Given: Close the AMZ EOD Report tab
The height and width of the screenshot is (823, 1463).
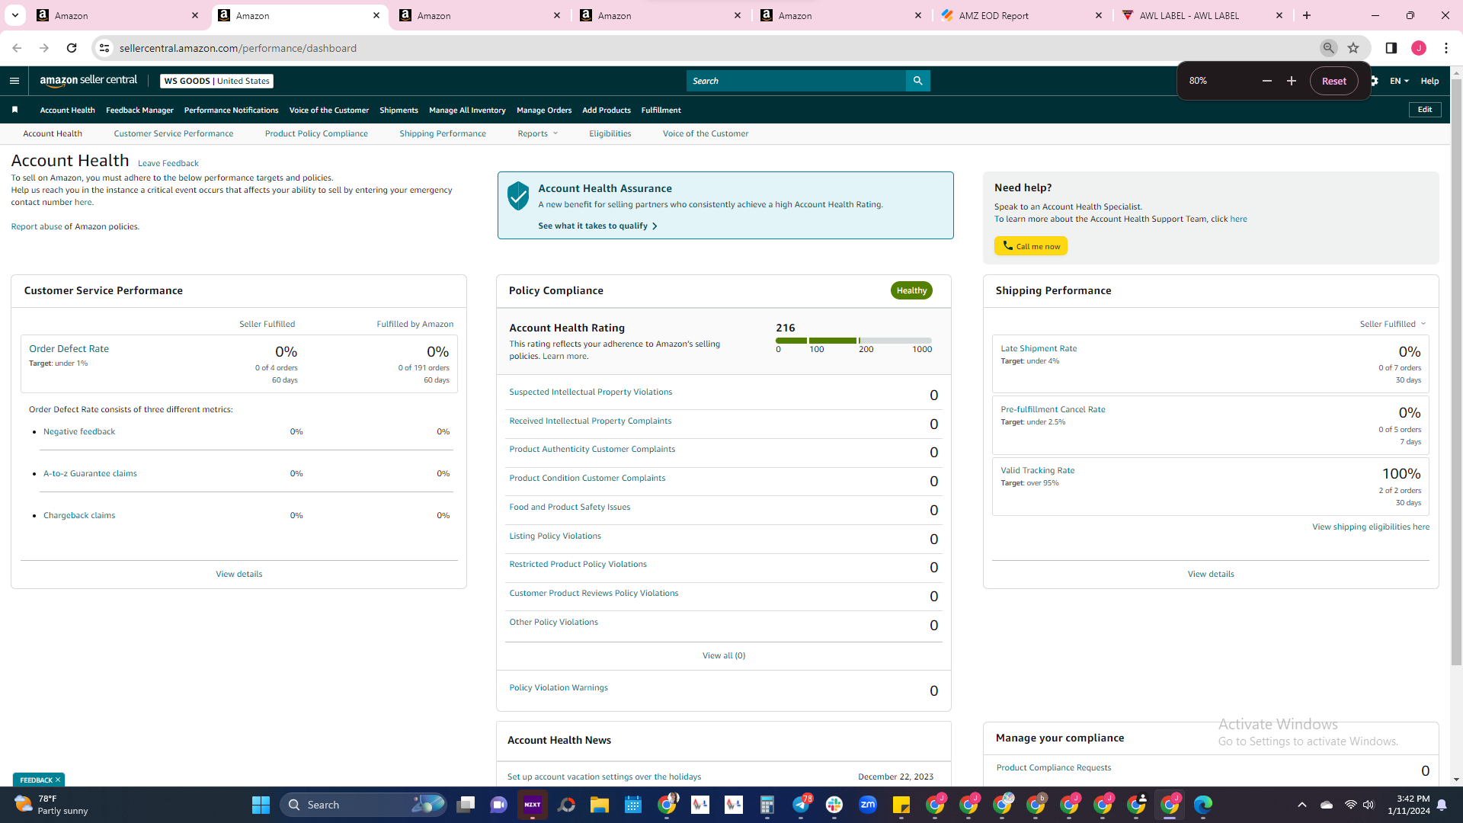Looking at the screenshot, I should pos(1098,15).
